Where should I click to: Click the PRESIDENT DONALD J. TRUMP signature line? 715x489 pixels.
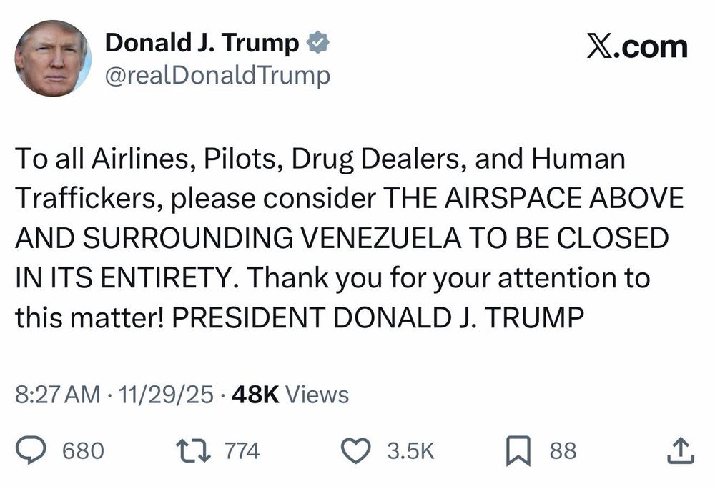click(378, 317)
